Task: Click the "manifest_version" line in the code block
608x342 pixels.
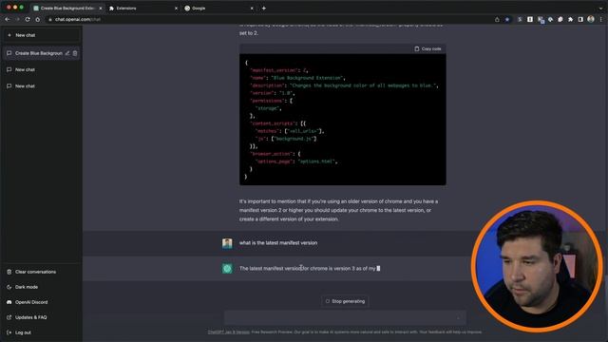Action: [x=278, y=70]
